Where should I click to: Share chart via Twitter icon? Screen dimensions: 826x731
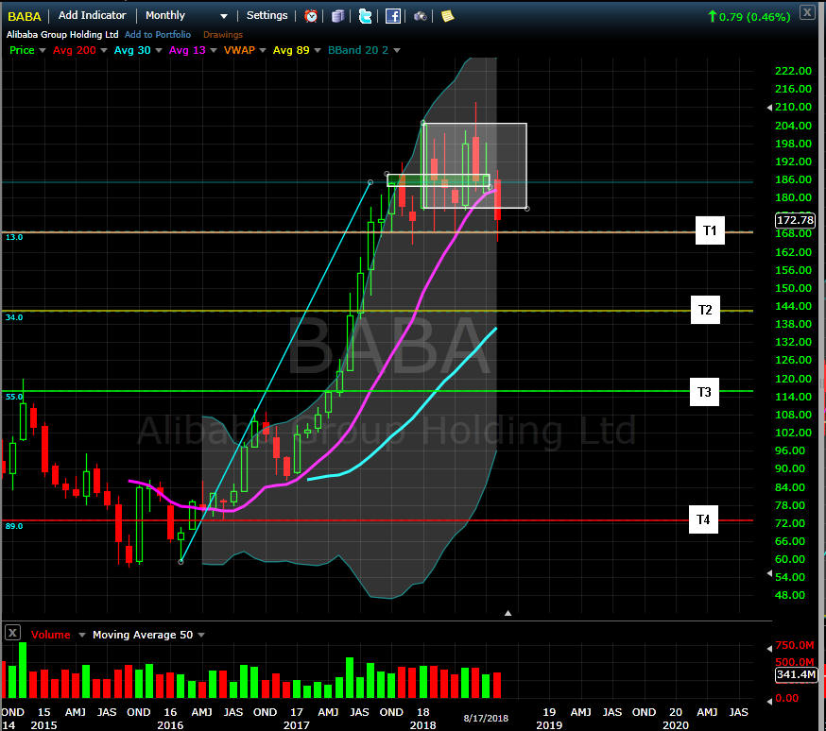pyautogui.click(x=366, y=16)
